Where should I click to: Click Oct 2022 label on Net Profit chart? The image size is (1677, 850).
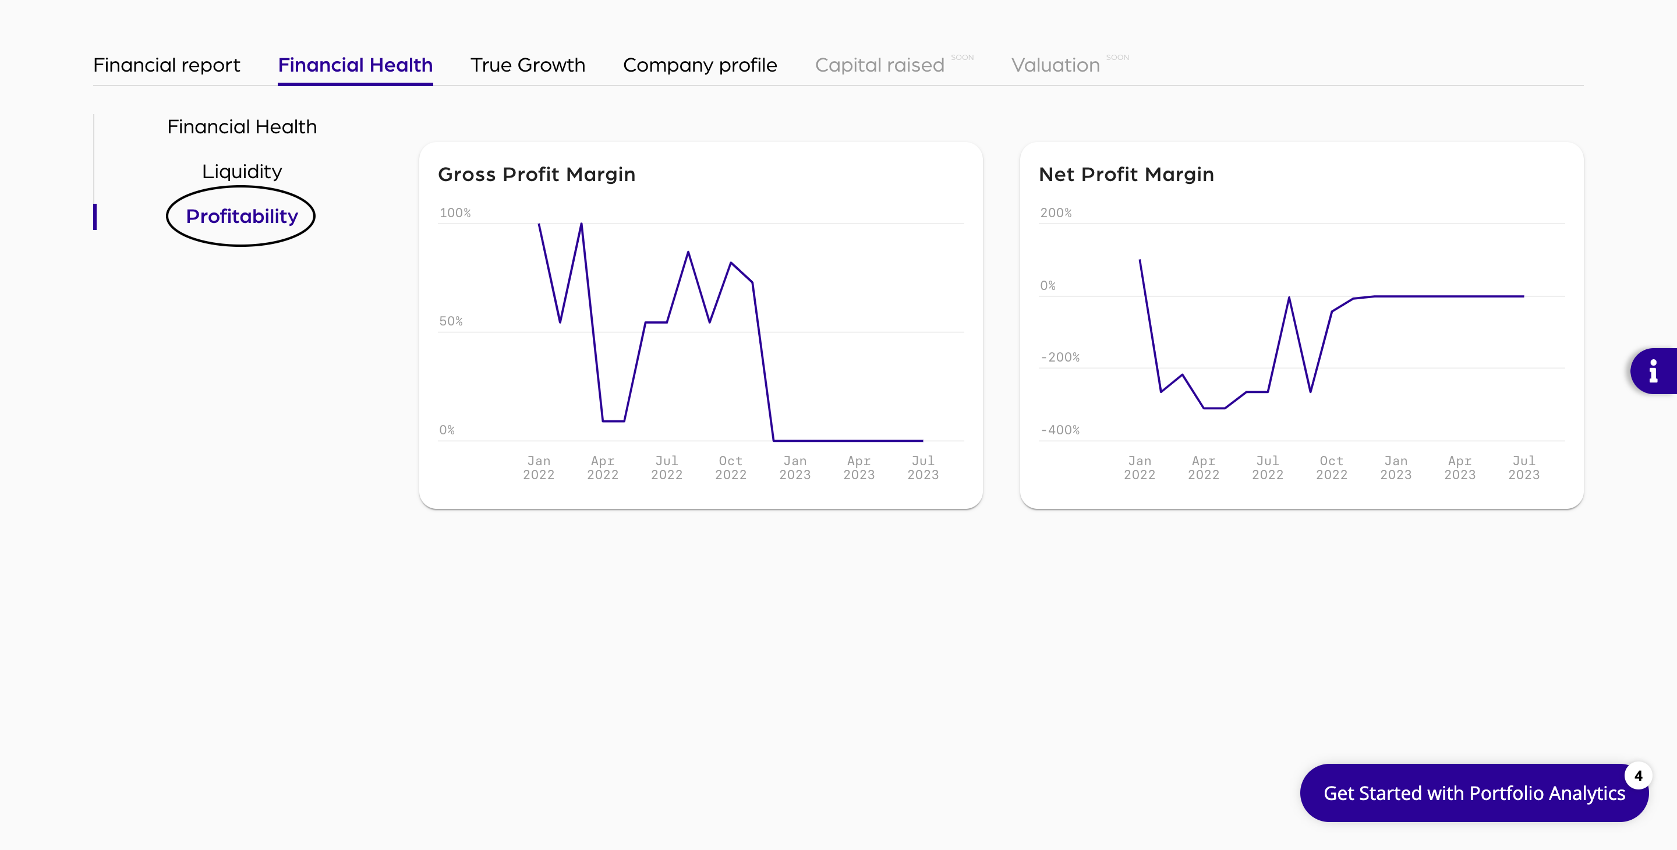click(1331, 467)
